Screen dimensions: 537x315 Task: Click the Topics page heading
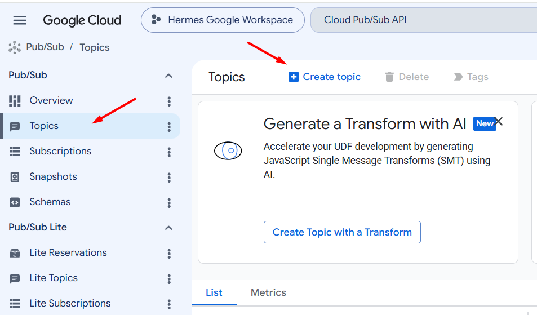(x=227, y=77)
